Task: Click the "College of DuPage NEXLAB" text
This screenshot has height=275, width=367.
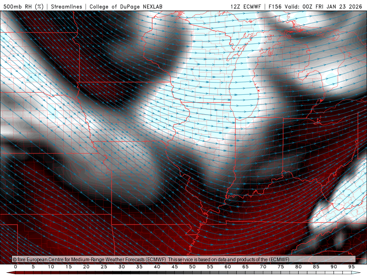Action: coord(126,6)
